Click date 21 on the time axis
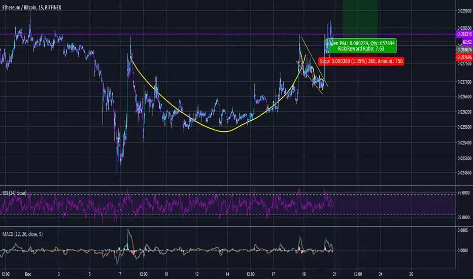This screenshot has height=279, width=473. tap(334, 274)
